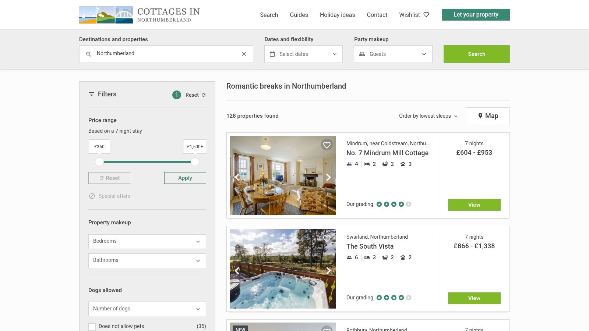Image resolution: width=589 pixels, height=331 pixels.
Task: Open The South Vista title link
Action: (x=370, y=246)
